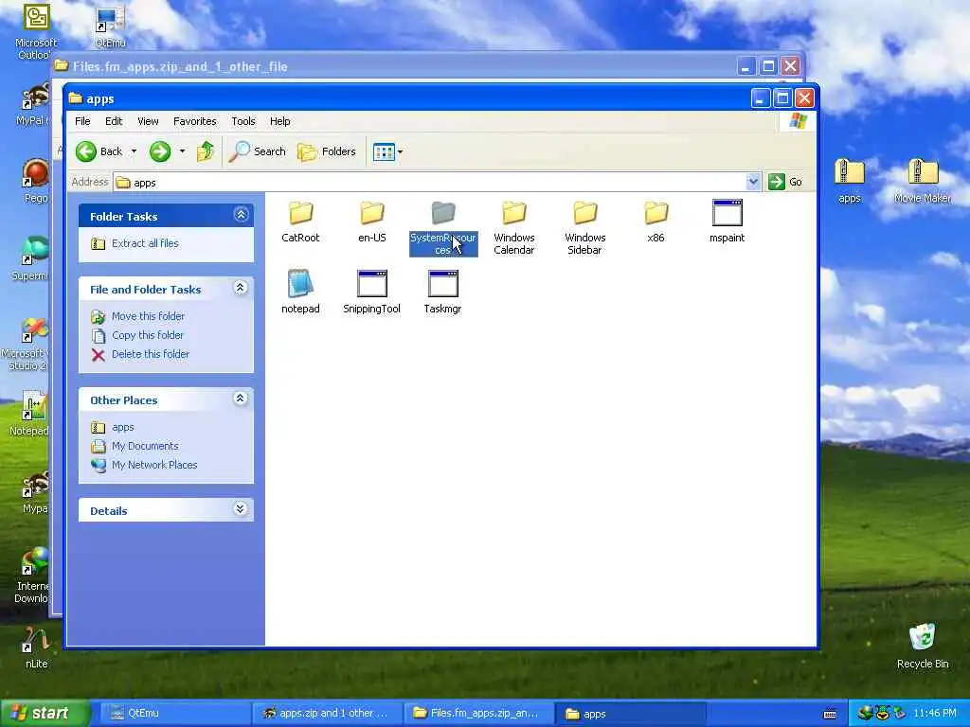
Task: Open the Views dropdown arrow
Action: (401, 151)
